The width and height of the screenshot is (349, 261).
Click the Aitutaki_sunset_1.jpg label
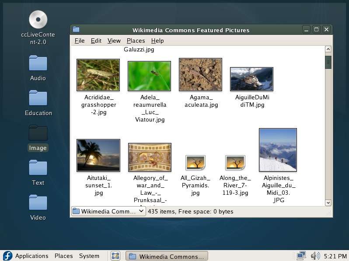tap(98, 185)
